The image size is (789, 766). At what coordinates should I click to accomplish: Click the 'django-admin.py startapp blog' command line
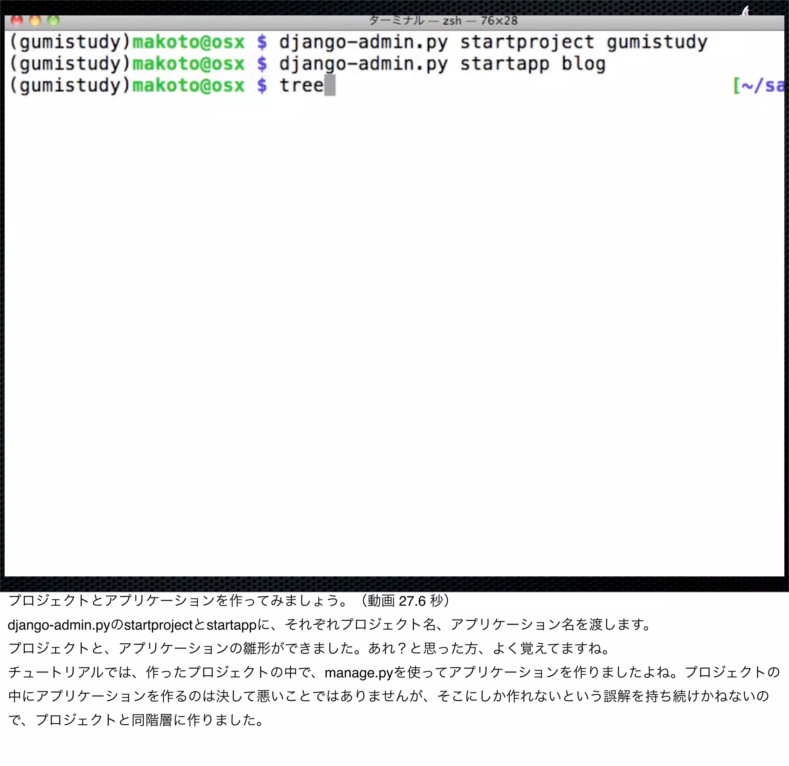pyautogui.click(x=442, y=64)
